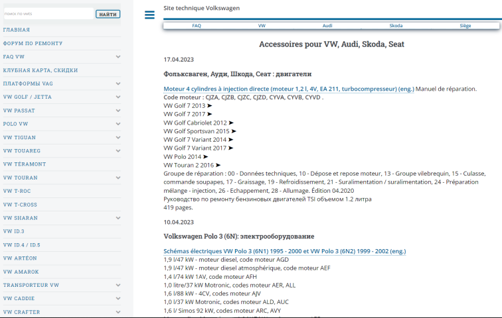Open VW ID.4 / ID.5 sidebar item
This screenshot has height=318, width=502.
22,245
